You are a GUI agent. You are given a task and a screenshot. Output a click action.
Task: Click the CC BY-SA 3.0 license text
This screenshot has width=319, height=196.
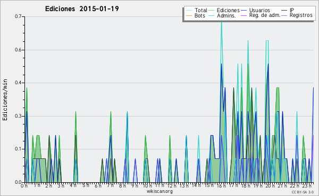click(303, 192)
